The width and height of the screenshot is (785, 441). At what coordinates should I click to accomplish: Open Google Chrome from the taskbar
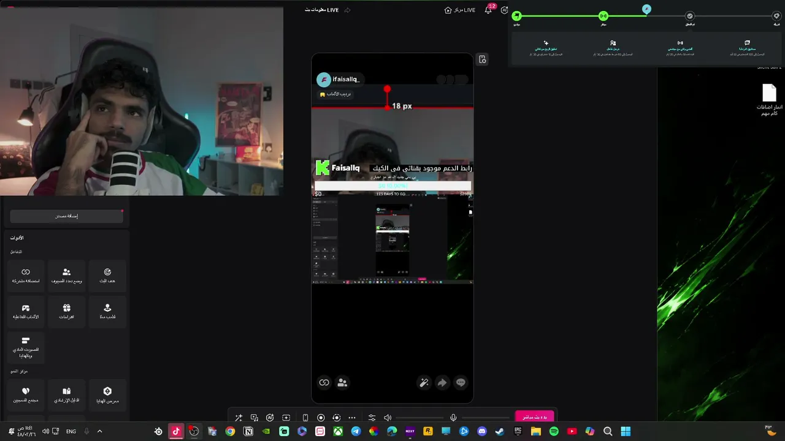[x=230, y=431]
